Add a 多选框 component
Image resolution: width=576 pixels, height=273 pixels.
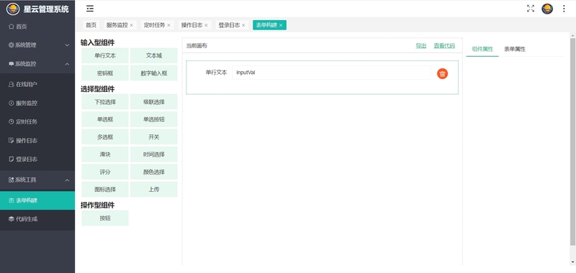105,136
